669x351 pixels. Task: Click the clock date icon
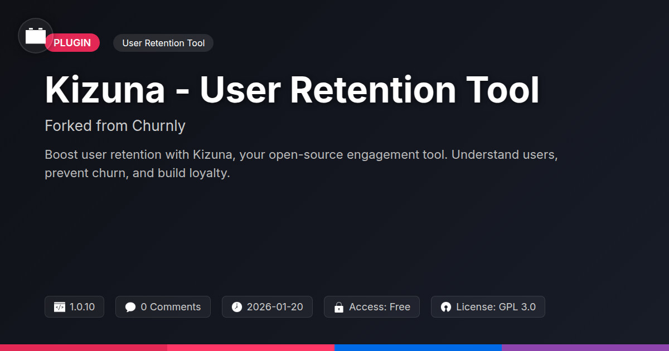pos(237,307)
